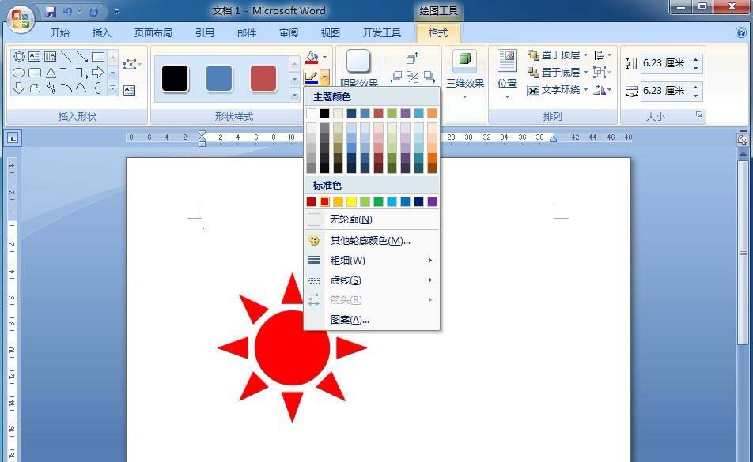This screenshot has width=753, height=462.
Task: Pick the white theme color swatch
Action: point(311,113)
